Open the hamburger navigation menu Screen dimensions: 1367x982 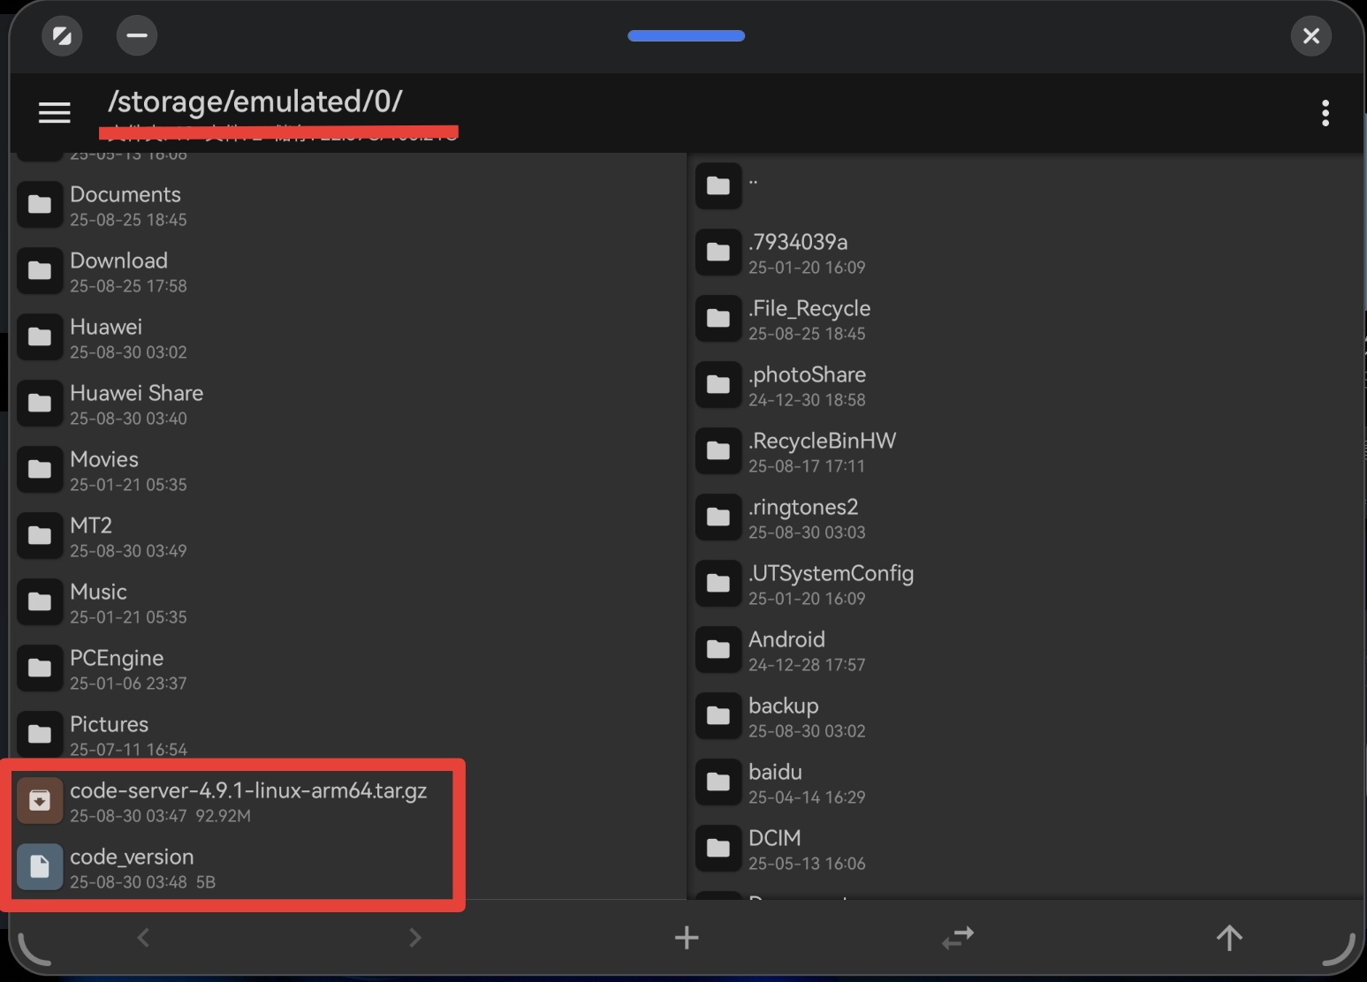(54, 112)
